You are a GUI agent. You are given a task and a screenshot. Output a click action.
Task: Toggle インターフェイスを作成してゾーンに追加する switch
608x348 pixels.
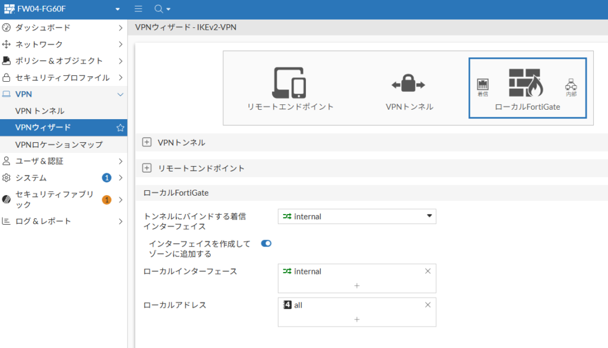coord(266,244)
